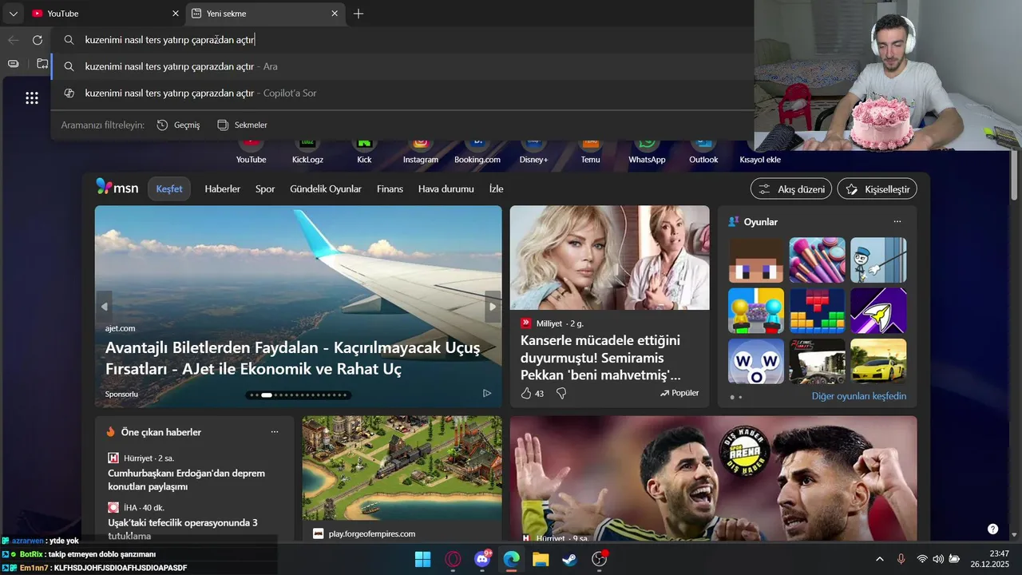Open Discord from the taskbar
Screen dimensions: 1022x575
pos(482,559)
